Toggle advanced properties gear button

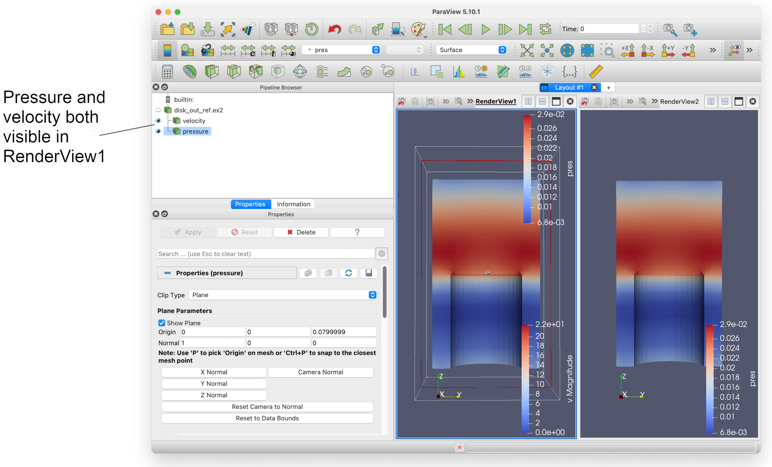click(x=382, y=254)
